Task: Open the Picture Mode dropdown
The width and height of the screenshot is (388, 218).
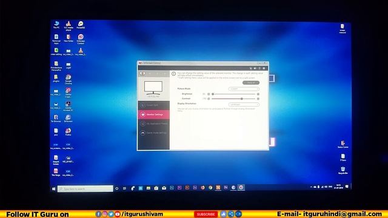Action: coord(244,89)
